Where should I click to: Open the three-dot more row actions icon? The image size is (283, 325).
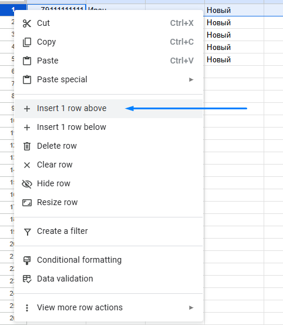[x=27, y=308]
